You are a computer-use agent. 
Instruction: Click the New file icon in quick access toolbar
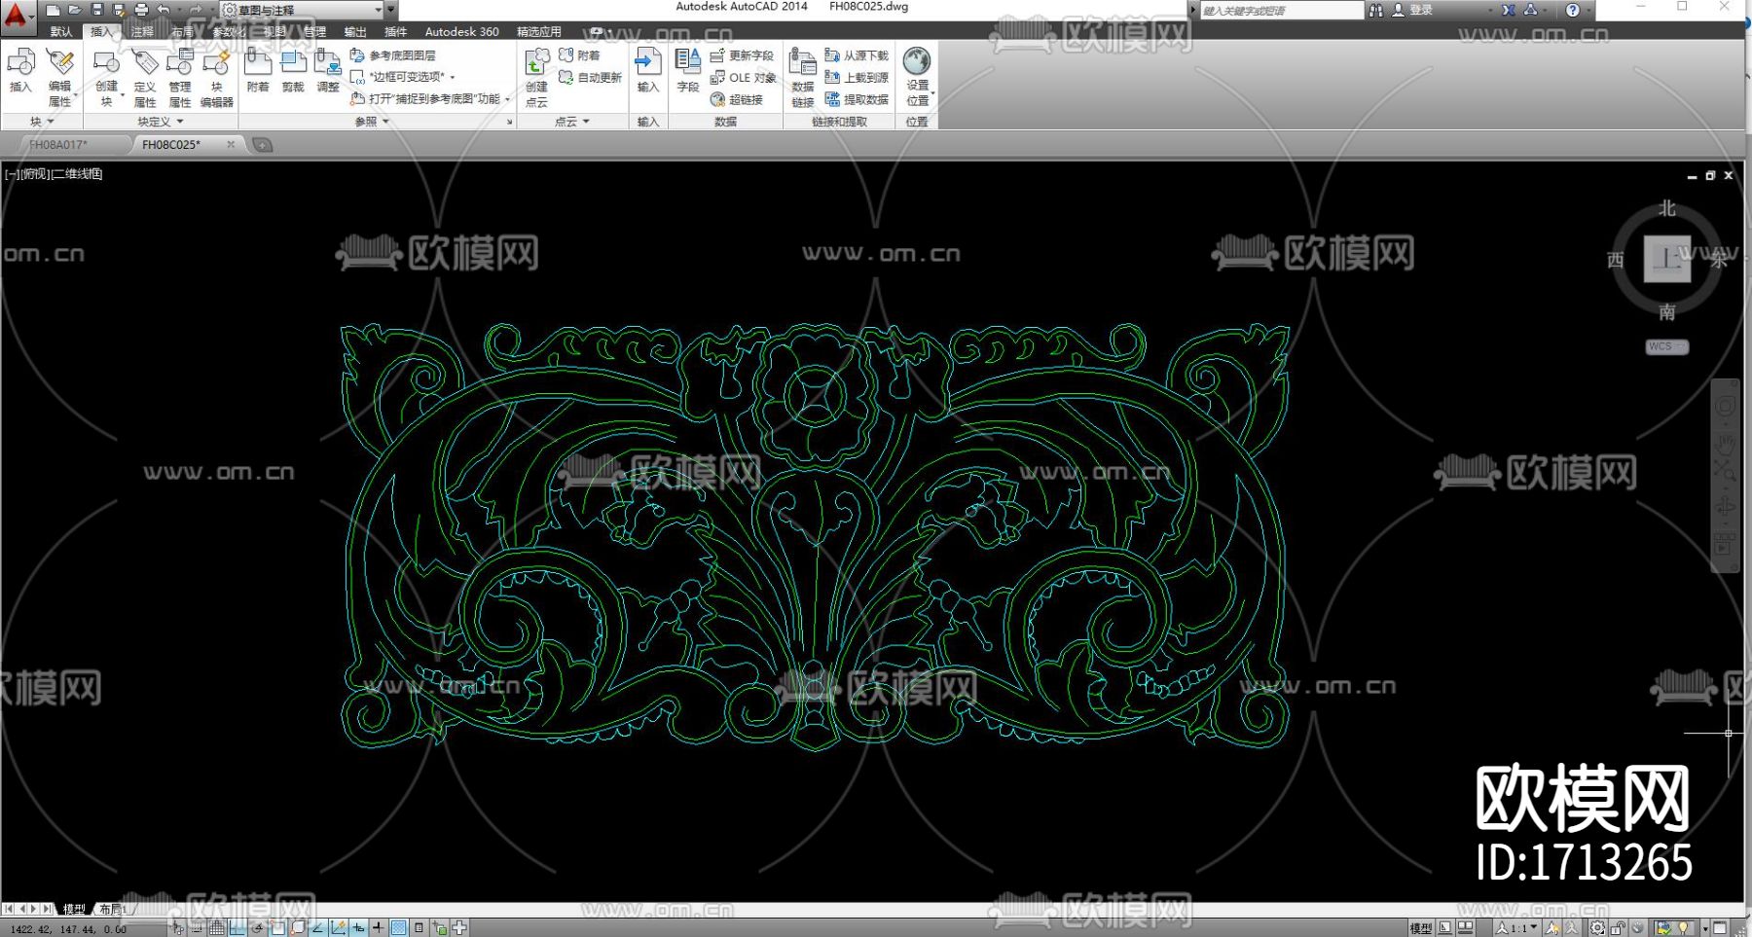coord(54,10)
